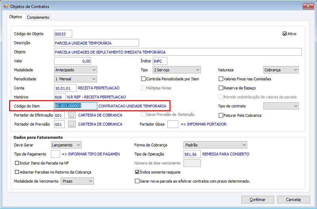Enable Controla Periodicidade por Item
This screenshot has width=317, height=209.
[143, 79]
